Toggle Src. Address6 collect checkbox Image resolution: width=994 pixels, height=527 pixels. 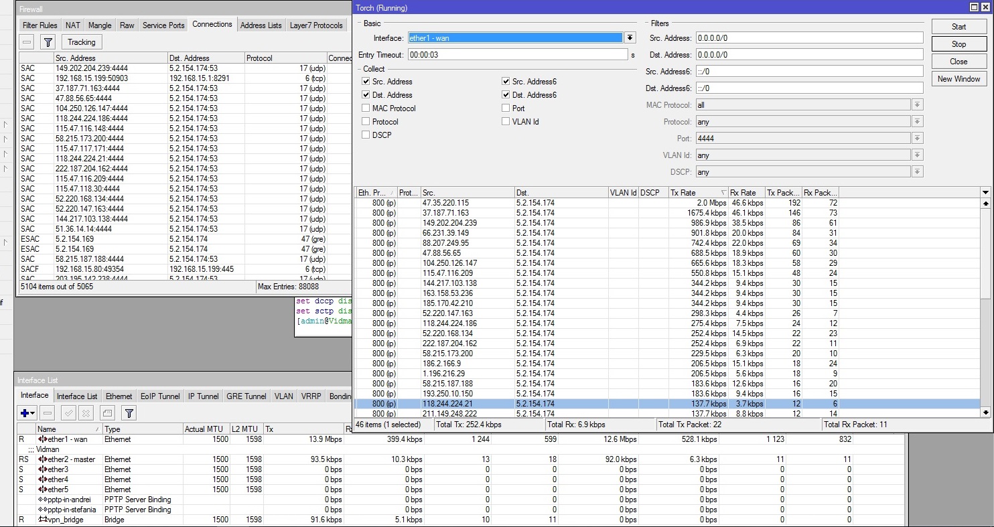(506, 82)
